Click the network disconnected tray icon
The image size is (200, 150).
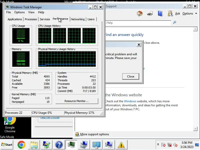tap(169, 145)
